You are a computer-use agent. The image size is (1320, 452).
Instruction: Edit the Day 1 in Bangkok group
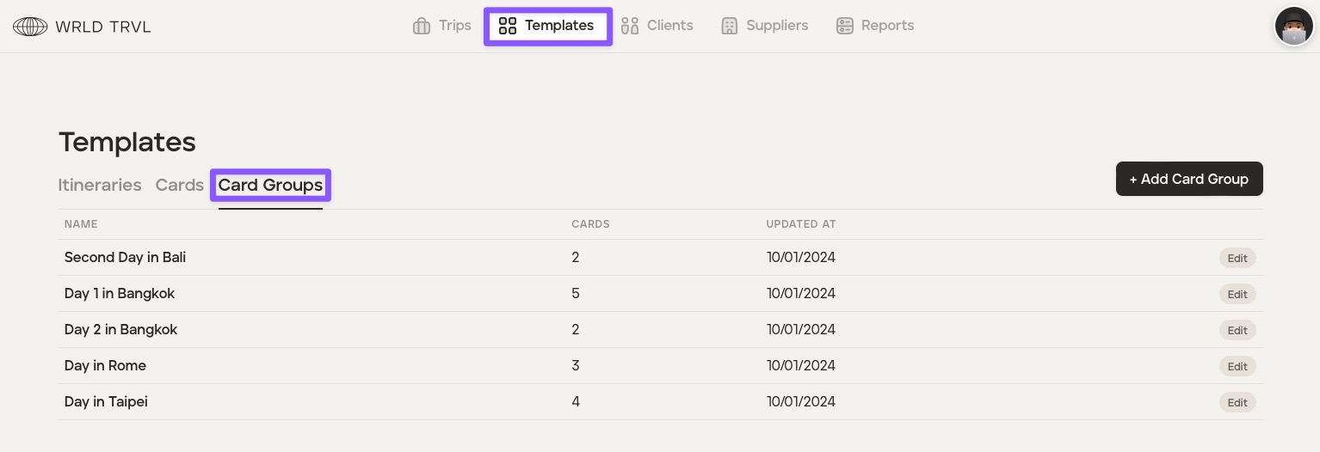click(x=1237, y=294)
